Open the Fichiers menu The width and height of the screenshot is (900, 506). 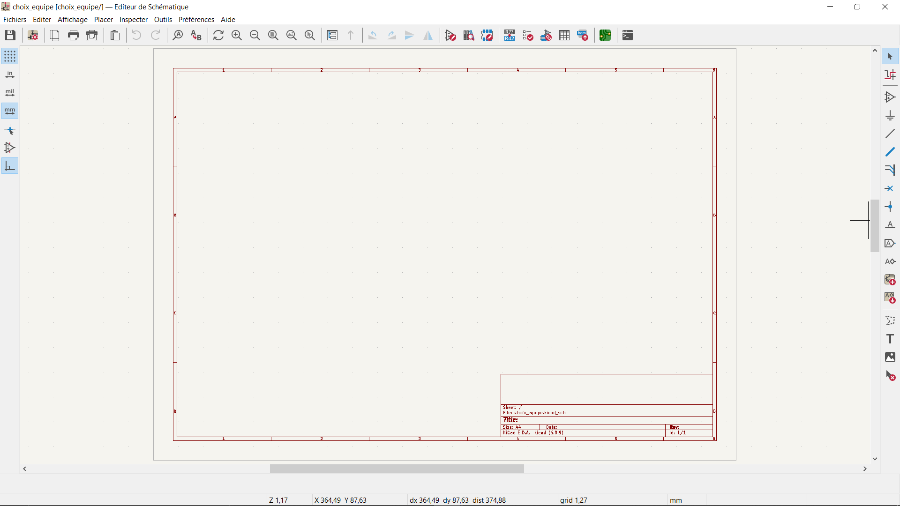[x=15, y=20]
